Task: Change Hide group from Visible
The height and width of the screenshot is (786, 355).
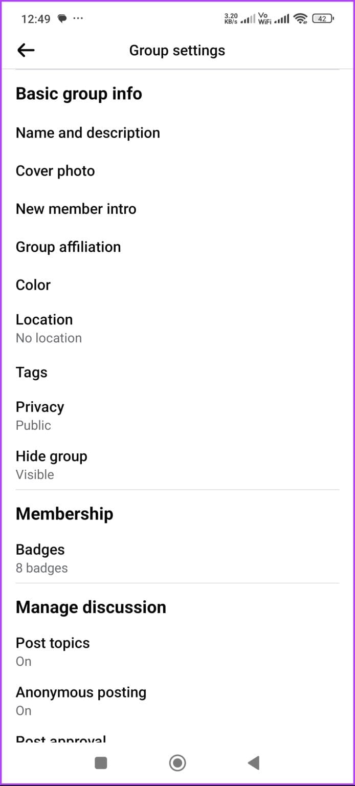Action: [51, 463]
